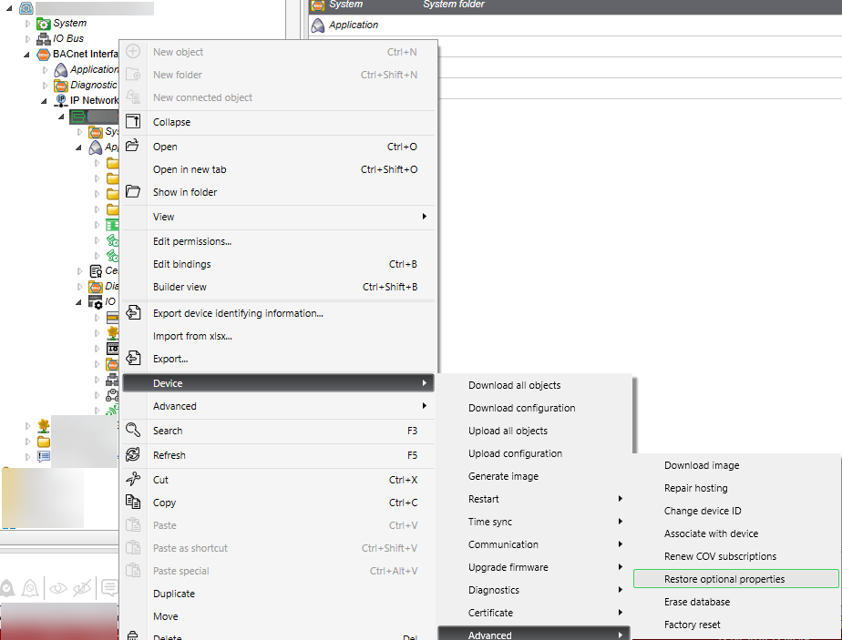Click the alarm bell icon in bottom toolbar
The image size is (842, 640).
tap(7, 588)
